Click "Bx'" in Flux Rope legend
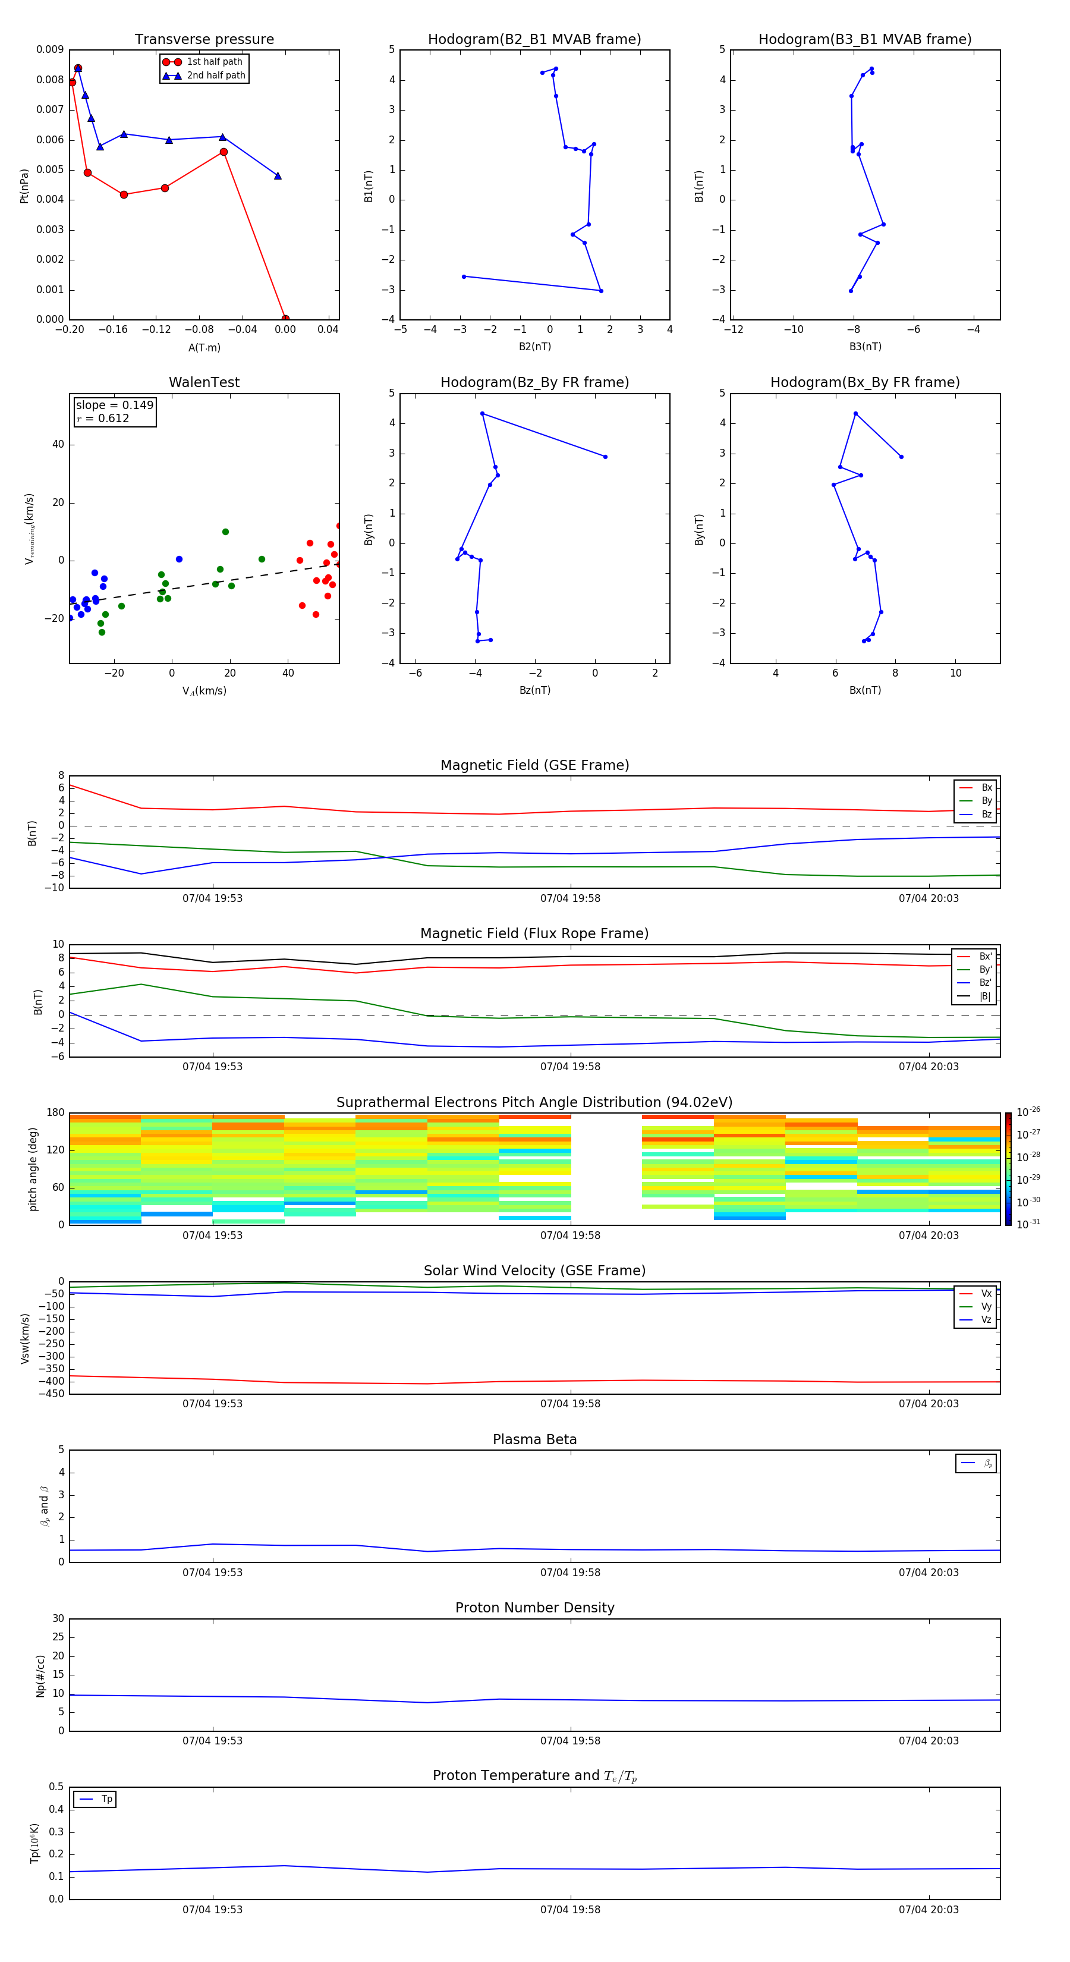 974,957
